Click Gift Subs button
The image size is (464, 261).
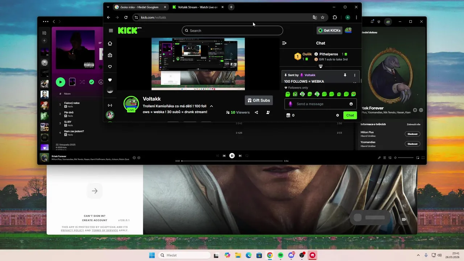[259, 100]
